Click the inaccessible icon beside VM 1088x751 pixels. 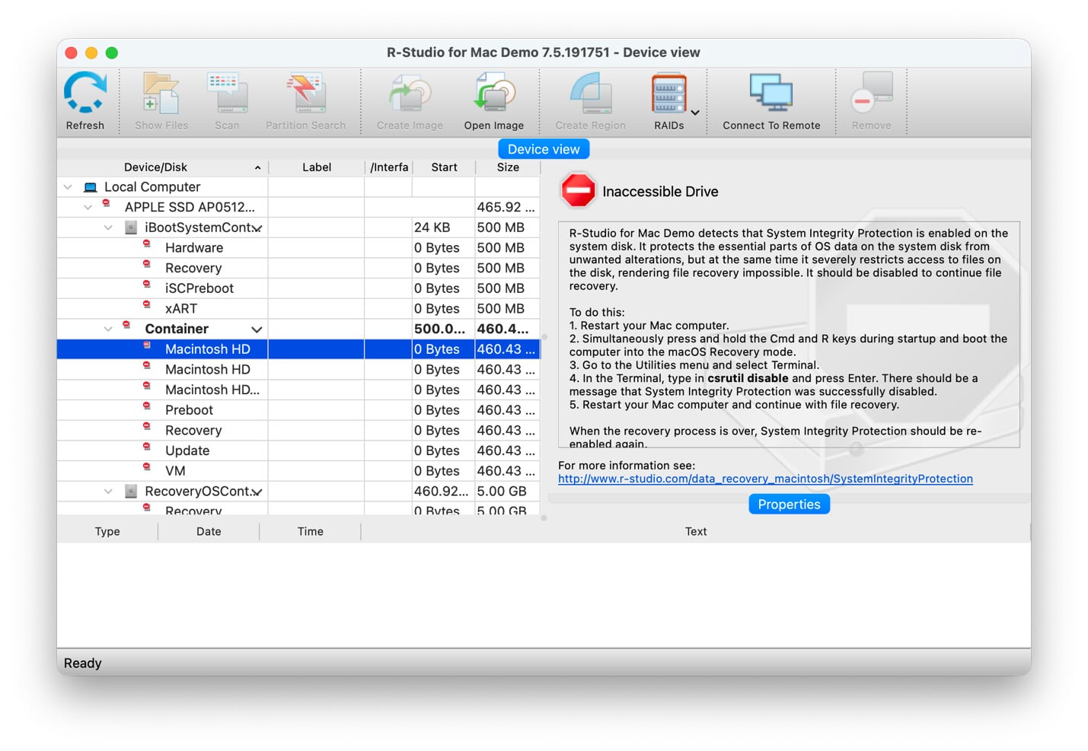(147, 467)
